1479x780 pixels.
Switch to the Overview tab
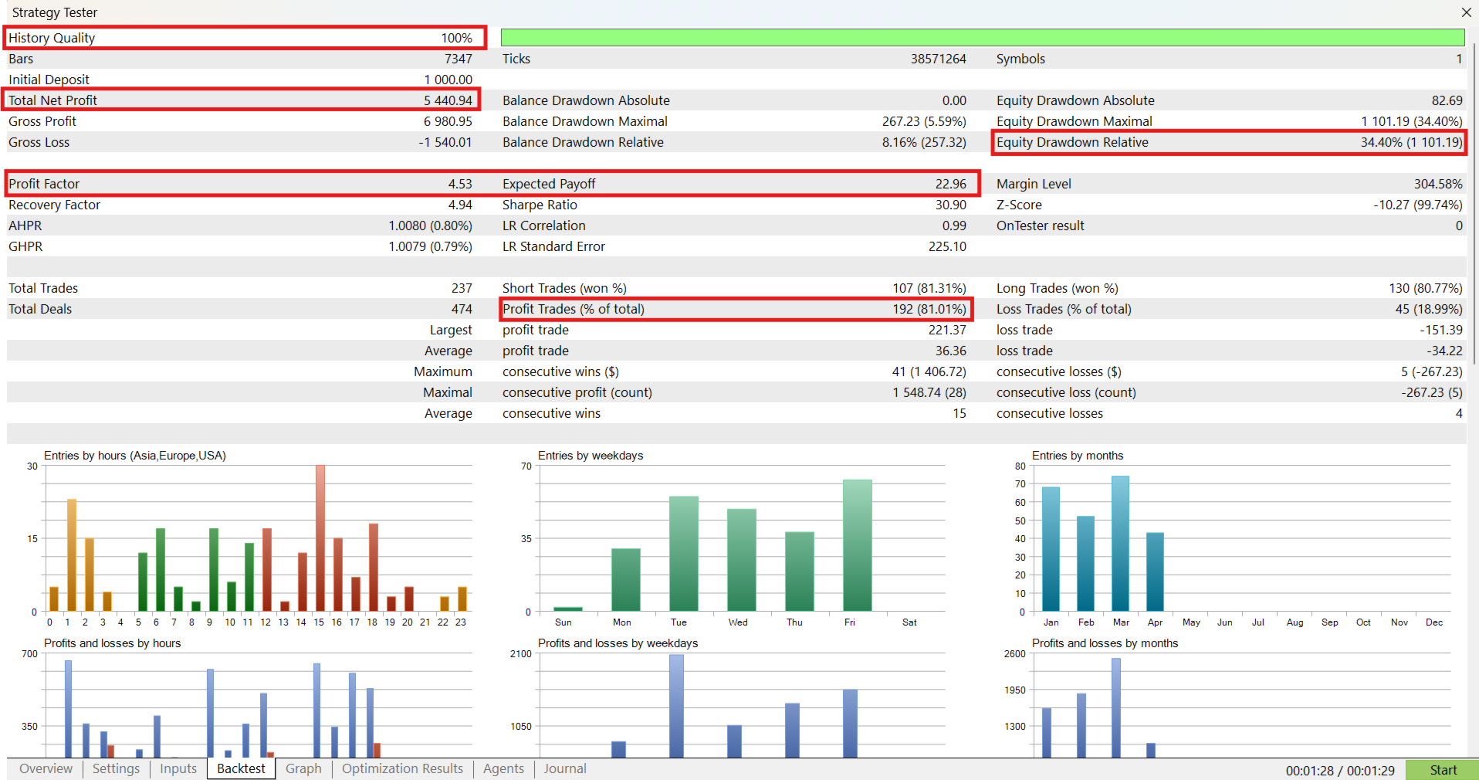coord(46,768)
